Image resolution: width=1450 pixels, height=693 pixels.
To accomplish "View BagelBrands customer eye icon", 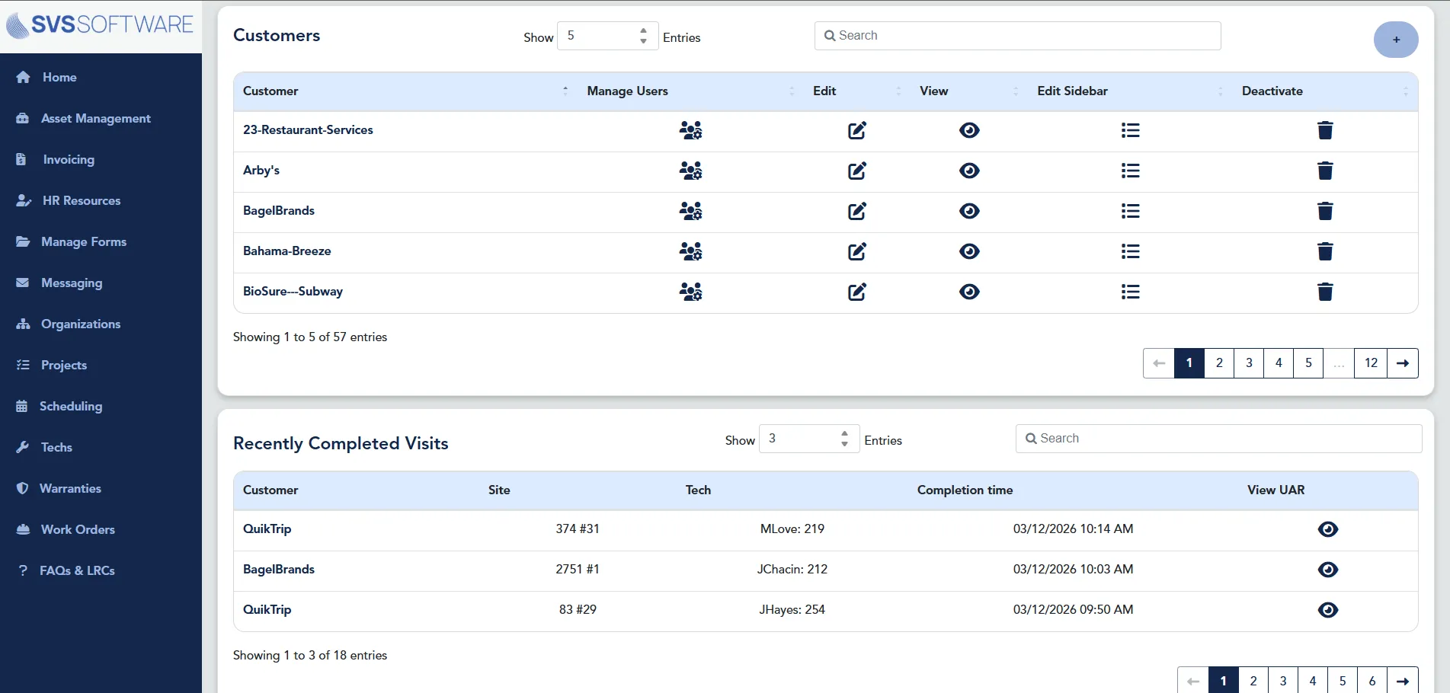I will click(969, 211).
